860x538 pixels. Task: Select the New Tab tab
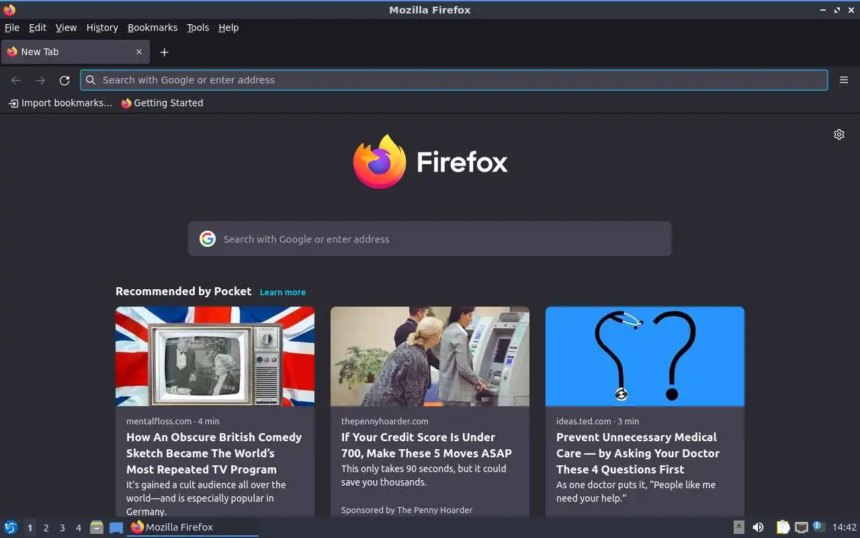[75, 52]
